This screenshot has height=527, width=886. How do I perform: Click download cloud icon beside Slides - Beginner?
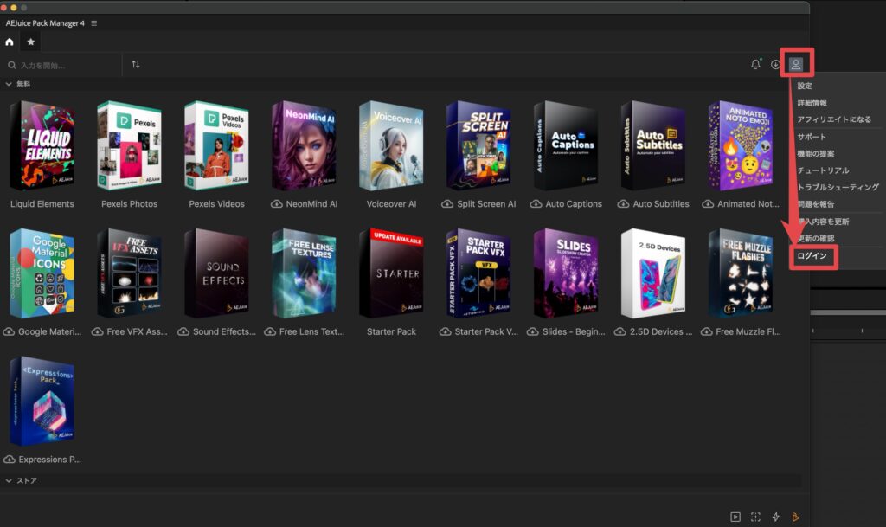tap(532, 331)
